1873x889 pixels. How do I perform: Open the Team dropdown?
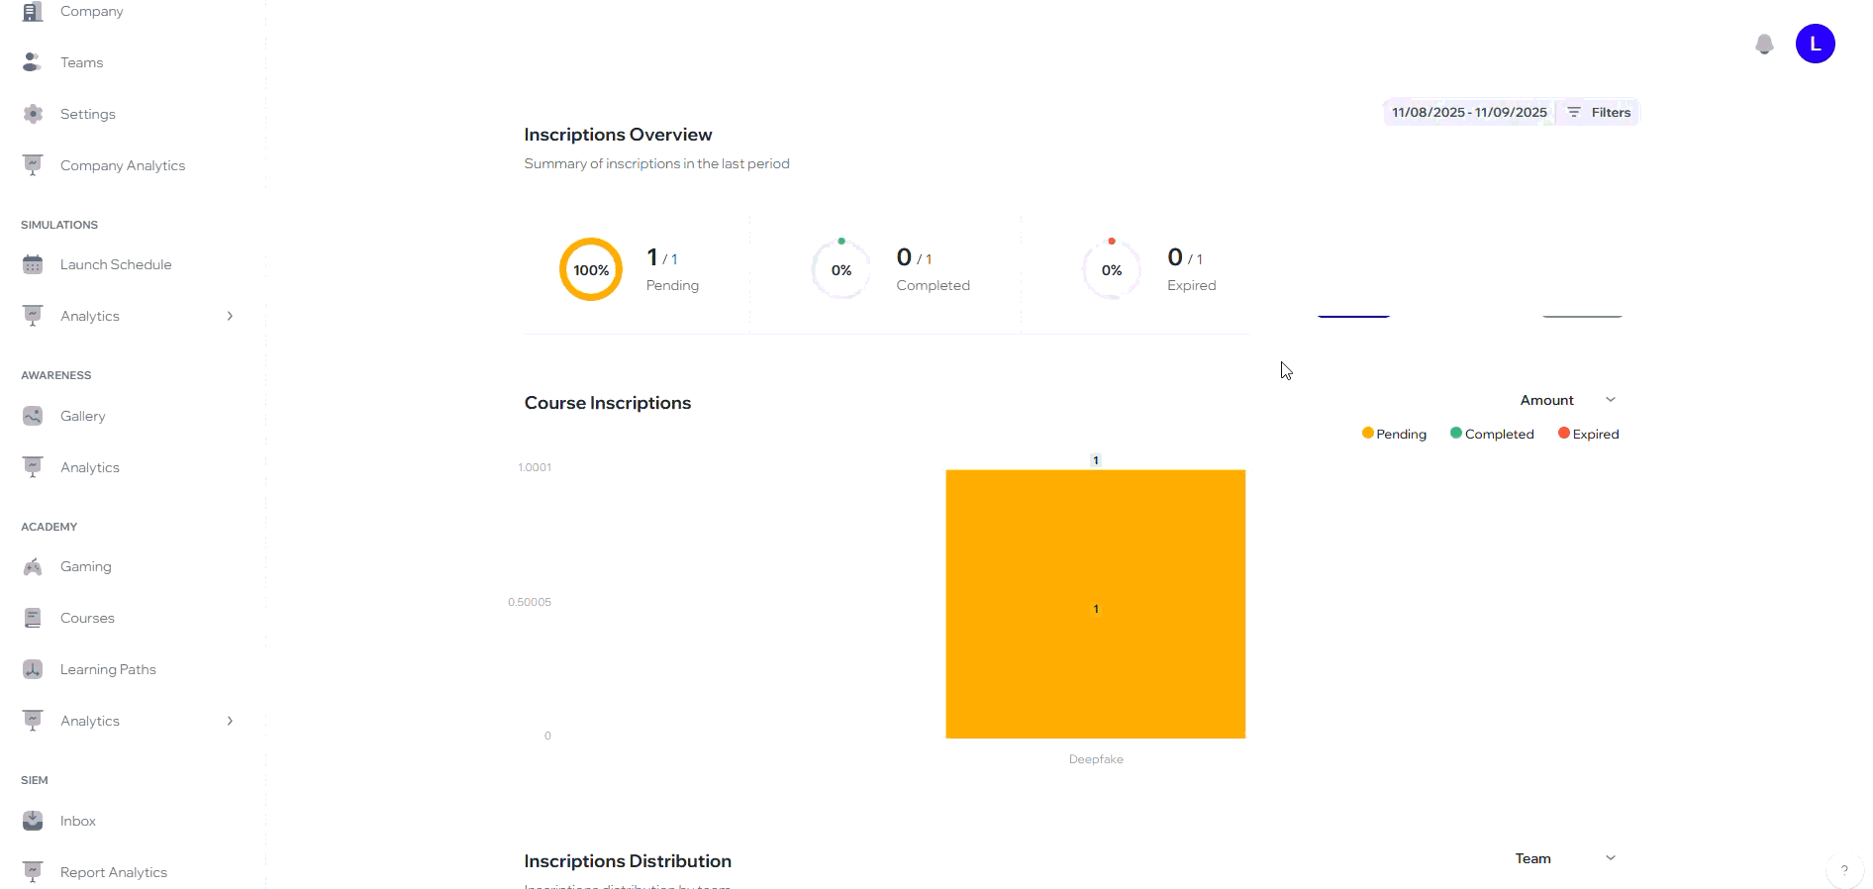click(x=1564, y=858)
